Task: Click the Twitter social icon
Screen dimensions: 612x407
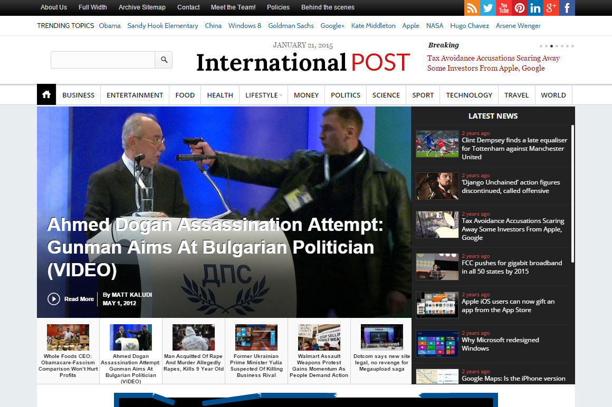Action: 488,8
